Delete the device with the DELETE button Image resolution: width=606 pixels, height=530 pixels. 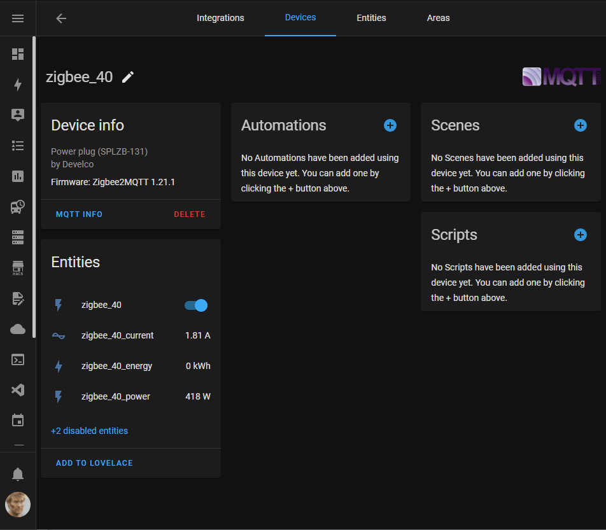pyautogui.click(x=189, y=214)
